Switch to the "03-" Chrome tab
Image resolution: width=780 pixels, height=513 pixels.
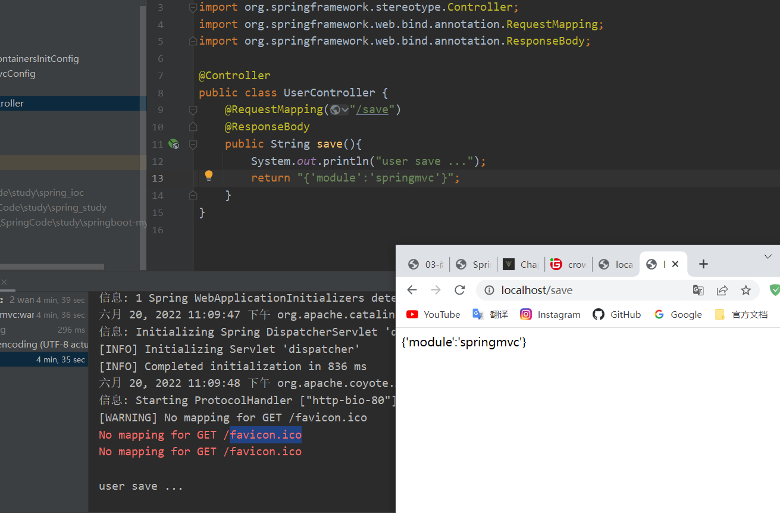[x=425, y=264]
